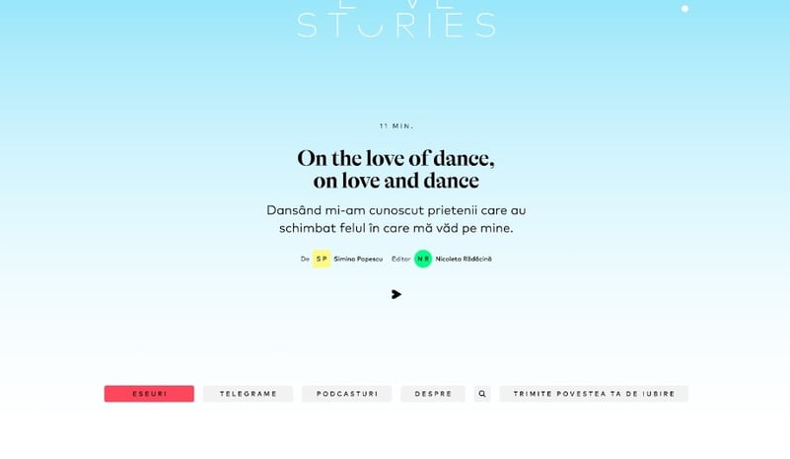Viewport: 790px width, 459px height.
Task: Open editor Nicoleta Rădăcină's profile link
Action: (x=464, y=259)
